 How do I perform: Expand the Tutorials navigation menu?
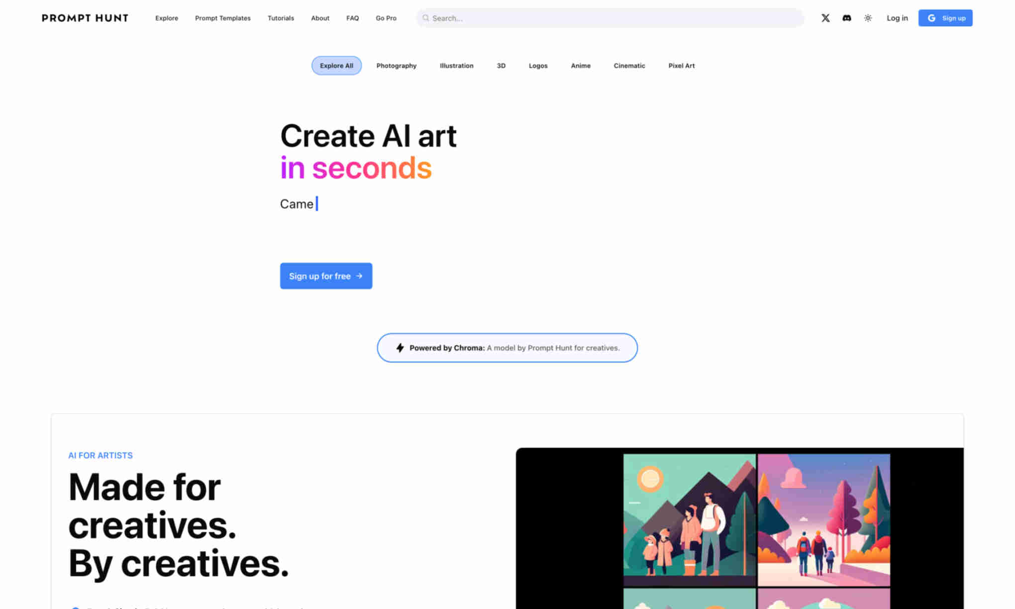click(281, 17)
